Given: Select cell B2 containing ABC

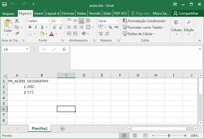Looking at the screenshot, I should [x=42, y=87].
